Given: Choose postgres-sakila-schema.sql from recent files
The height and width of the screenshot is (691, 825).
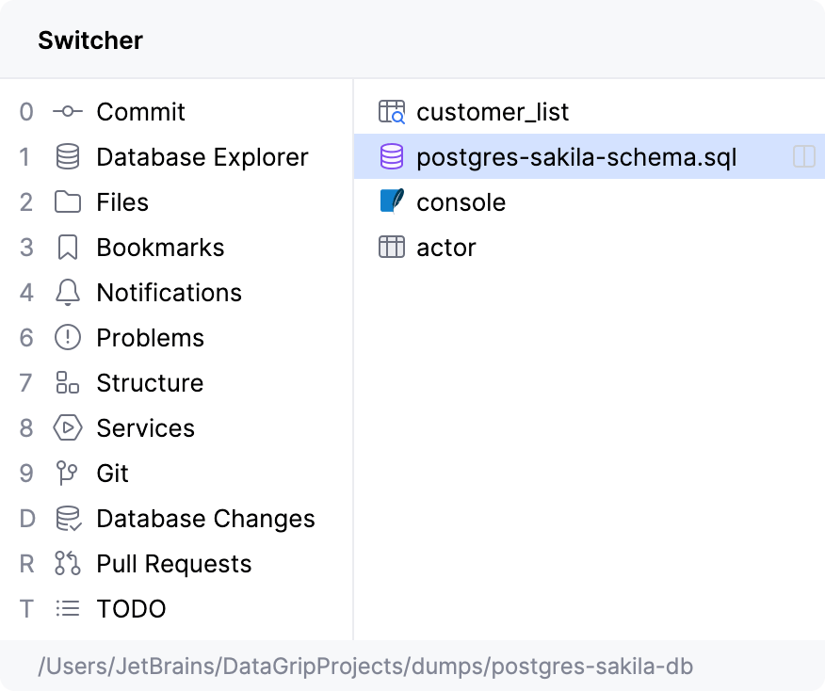Looking at the screenshot, I should tap(576, 157).
